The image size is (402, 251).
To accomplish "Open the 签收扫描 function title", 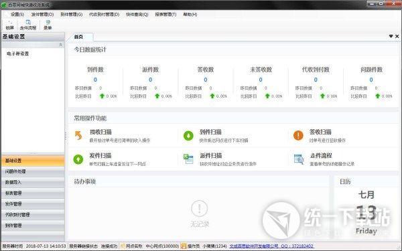I will point(320,132).
